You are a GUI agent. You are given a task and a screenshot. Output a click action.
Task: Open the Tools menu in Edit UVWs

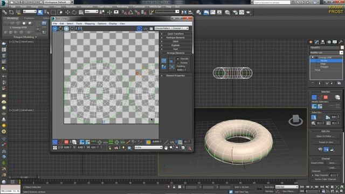pos(79,24)
